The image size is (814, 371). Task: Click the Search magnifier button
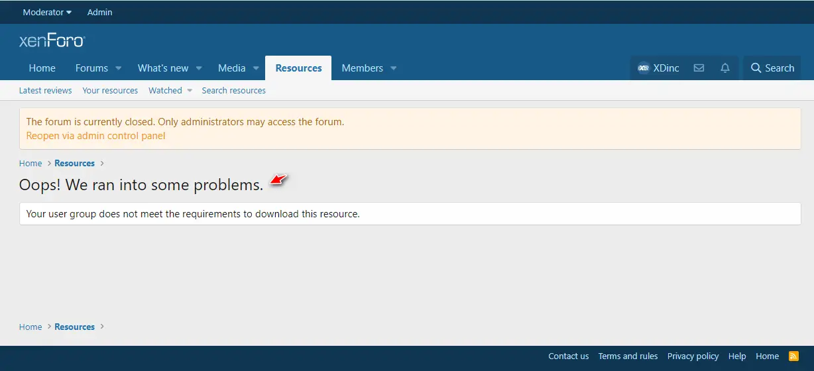pyautogui.click(x=772, y=68)
